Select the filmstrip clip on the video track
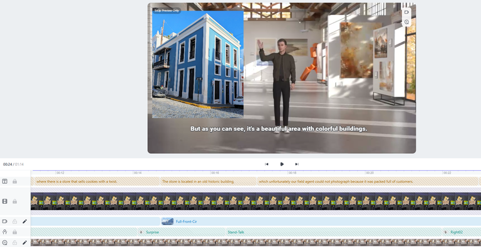Viewport: 481px width, 247px height. (x=256, y=201)
